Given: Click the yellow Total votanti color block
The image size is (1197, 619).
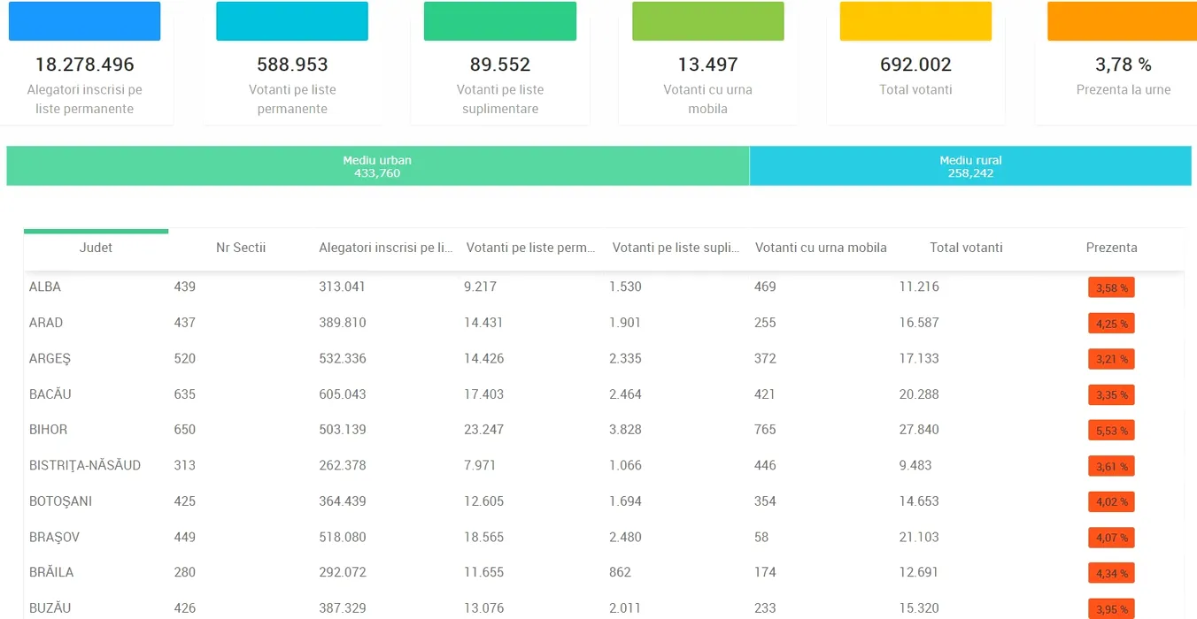Looking at the screenshot, I should pyautogui.click(x=915, y=21).
